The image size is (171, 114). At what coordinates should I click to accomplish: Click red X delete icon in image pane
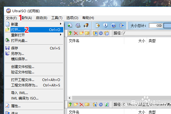[76, 33]
